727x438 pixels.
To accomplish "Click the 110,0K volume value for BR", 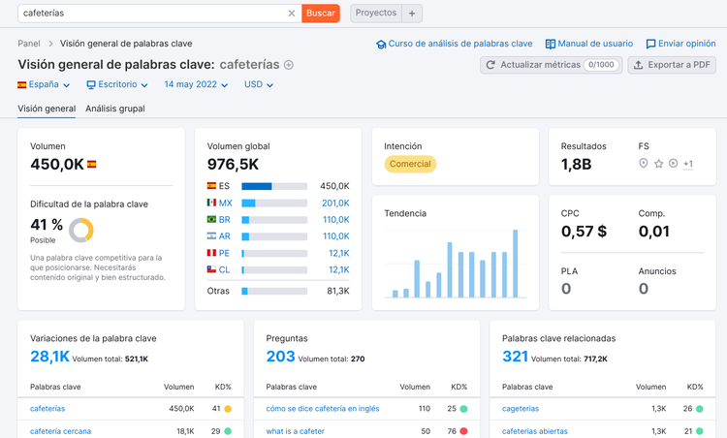I will click(x=336, y=220).
